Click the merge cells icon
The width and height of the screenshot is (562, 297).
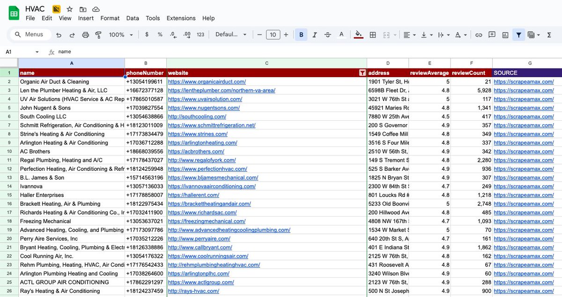[386, 35]
